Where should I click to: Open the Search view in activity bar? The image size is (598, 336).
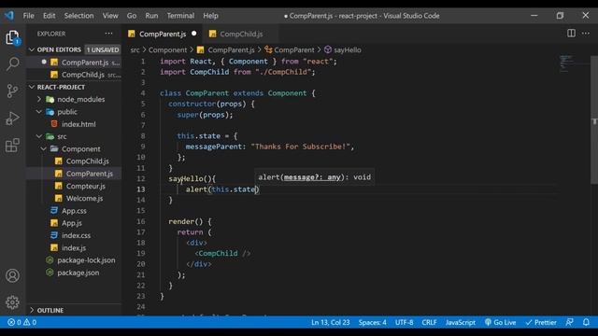coord(12,63)
